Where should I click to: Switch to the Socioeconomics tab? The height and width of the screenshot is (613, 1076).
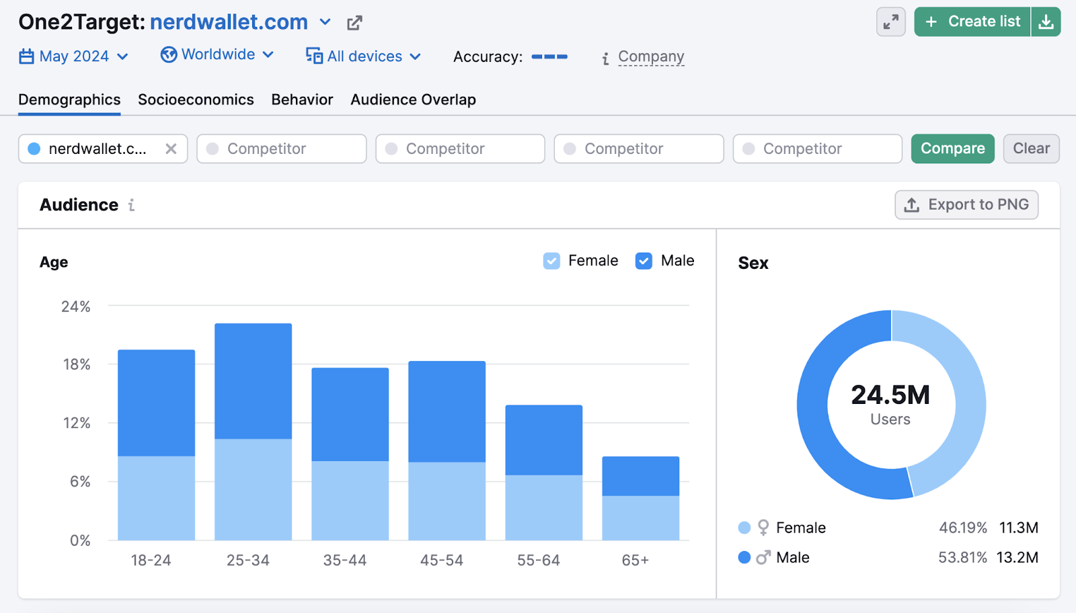click(x=196, y=99)
